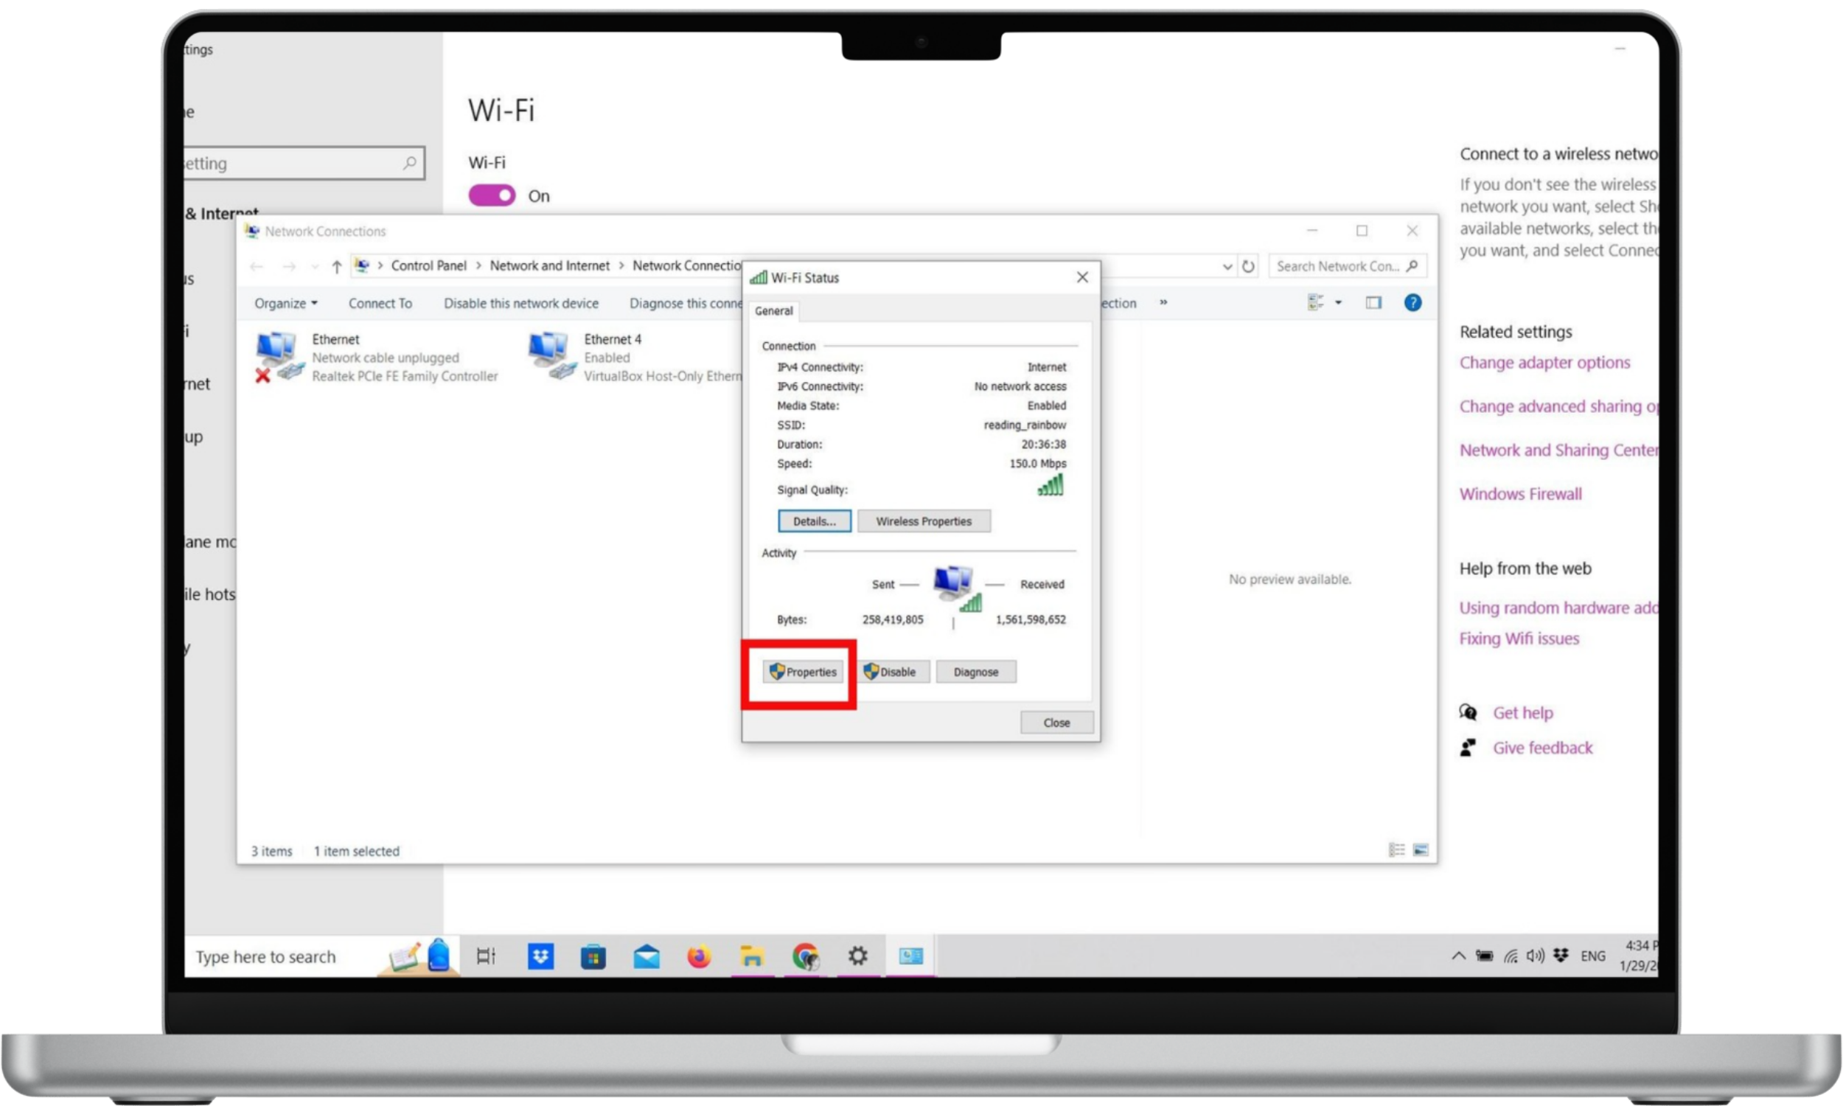Image resolution: width=1843 pixels, height=1106 pixels.
Task: Select the Ethernet 4 adapter icon
Action: click(551, 356)
